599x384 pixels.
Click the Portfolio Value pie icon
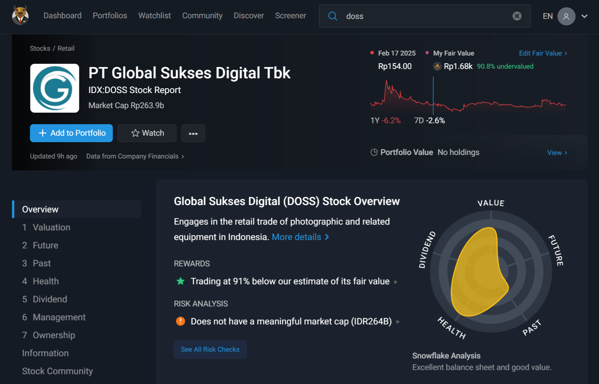point(374,152)
